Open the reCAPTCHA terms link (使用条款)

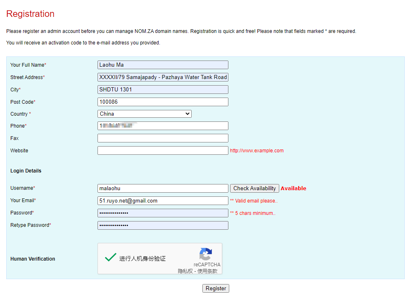pyautogui.click(x=207, y=271)
